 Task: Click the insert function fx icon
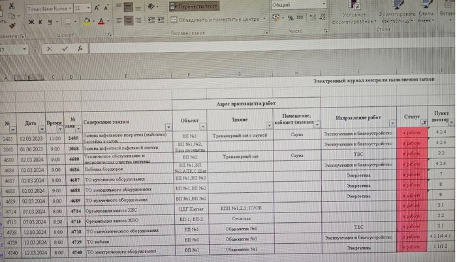click(80, 49)
